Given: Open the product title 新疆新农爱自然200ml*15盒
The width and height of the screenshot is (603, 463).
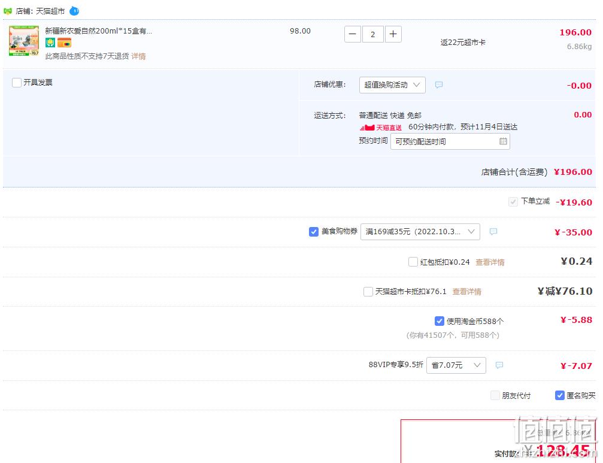Looking at the screenshot, I should 98,31.
